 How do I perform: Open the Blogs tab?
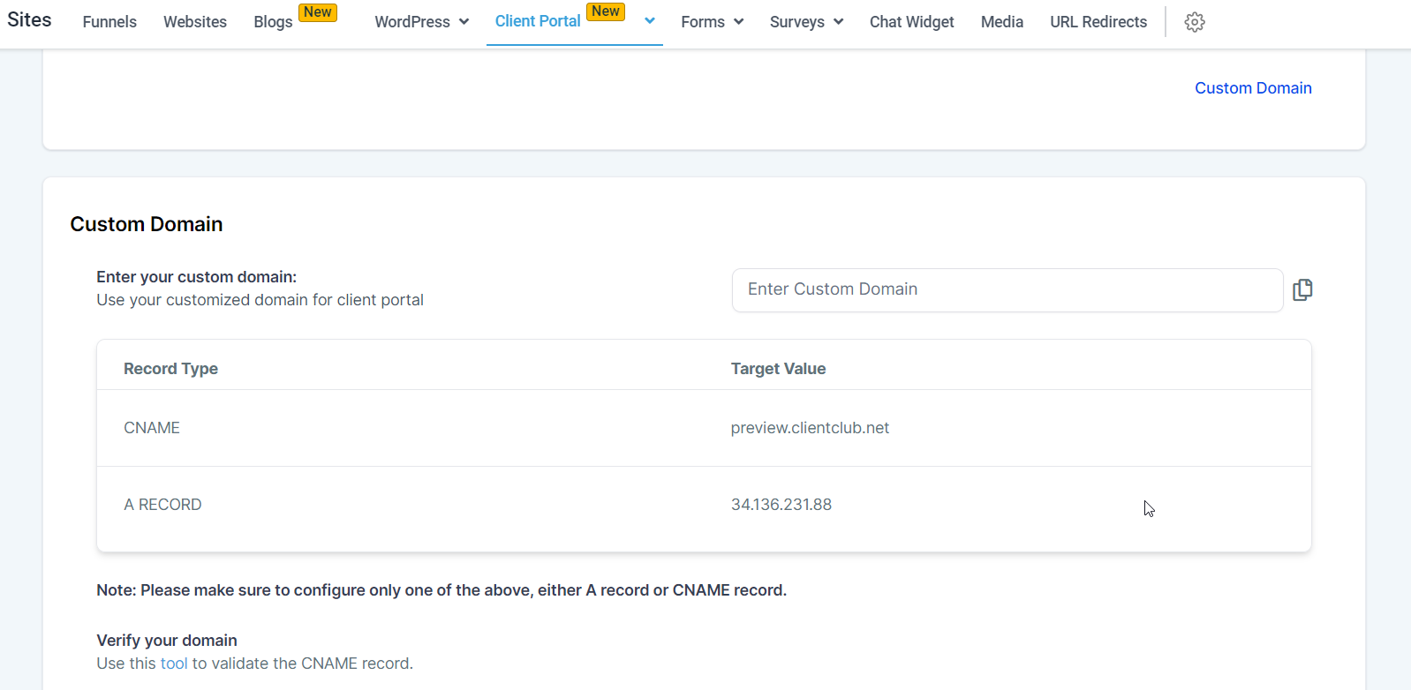point(273,22)
